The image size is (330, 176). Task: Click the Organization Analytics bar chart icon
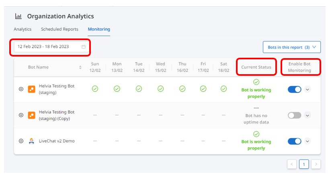click(x=18, y=16)
